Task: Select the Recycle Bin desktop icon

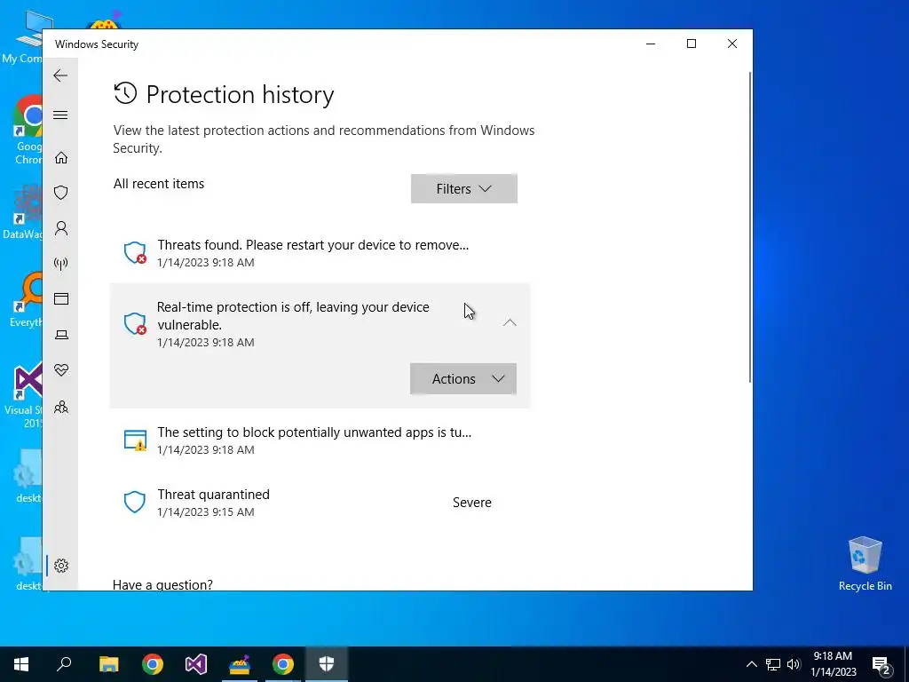Action: tap(865, 564)
